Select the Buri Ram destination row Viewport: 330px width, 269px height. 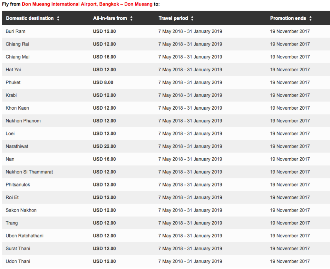[x=15, y=31]
